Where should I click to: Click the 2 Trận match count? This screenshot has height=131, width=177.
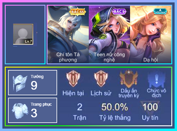(80, 112)
